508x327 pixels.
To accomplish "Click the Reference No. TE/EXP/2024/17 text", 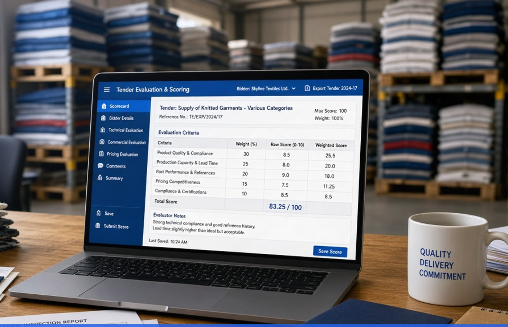I will [191, 117].
